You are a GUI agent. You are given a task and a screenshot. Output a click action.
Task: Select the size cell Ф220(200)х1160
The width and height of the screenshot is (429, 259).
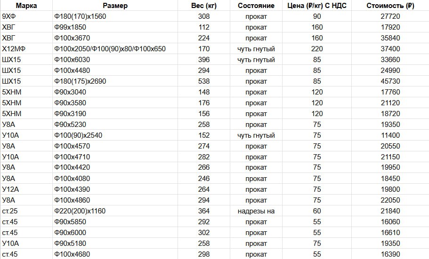115,211
